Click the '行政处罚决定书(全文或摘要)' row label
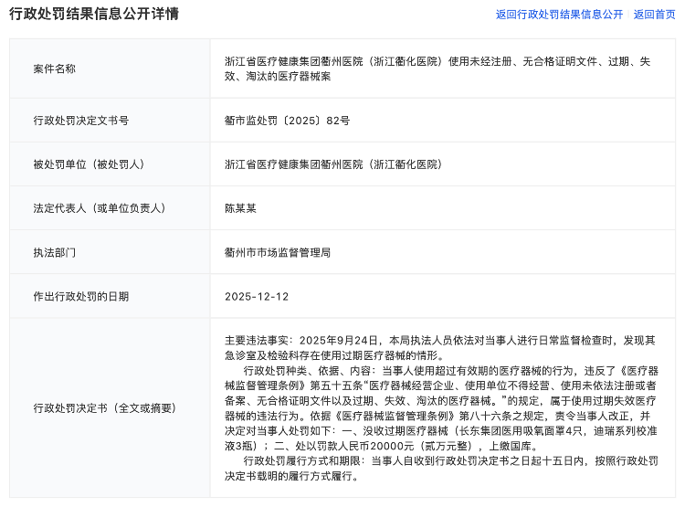This screenshot has width=685, height=507. [x=104, y=407]
